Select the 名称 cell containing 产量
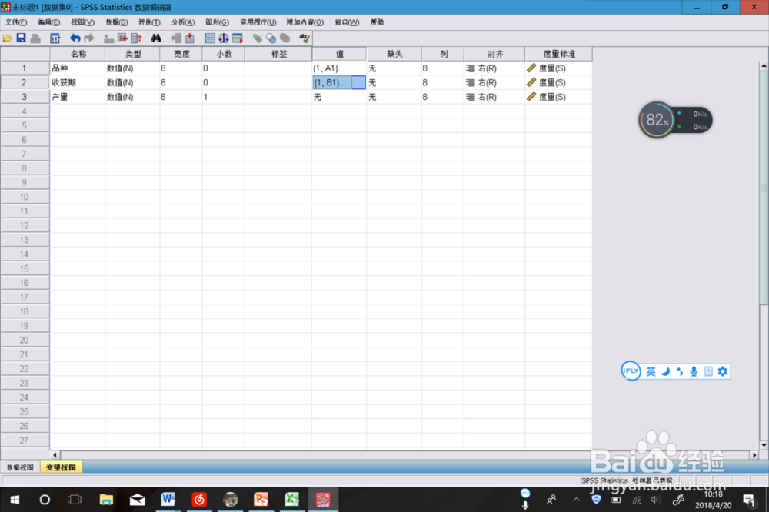The image size is (769, 512). [x=77, y=97]
